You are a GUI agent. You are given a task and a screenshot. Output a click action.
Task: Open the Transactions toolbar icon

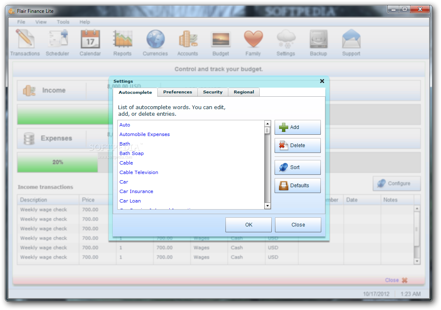point(25,43)
